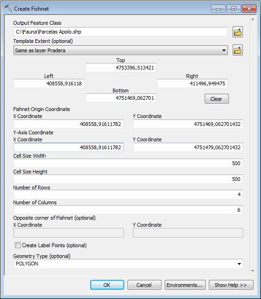Enable Create Label Points checkbox
261x299 pixels.
coord(18,245)
